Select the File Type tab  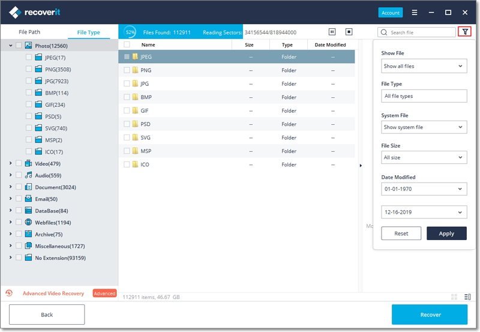click(88, 32)
